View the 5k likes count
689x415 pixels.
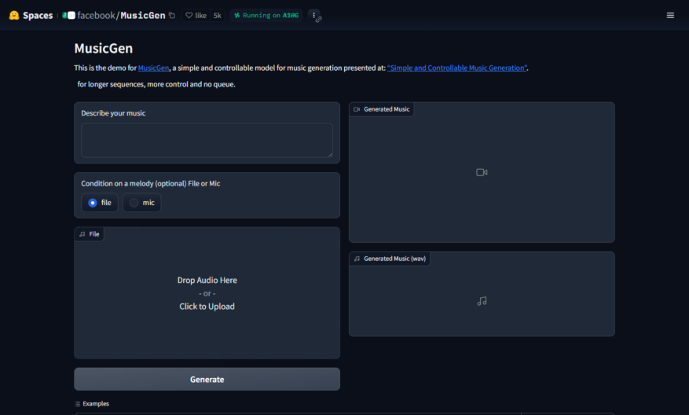pyautogui.click(x=217, y=16)
